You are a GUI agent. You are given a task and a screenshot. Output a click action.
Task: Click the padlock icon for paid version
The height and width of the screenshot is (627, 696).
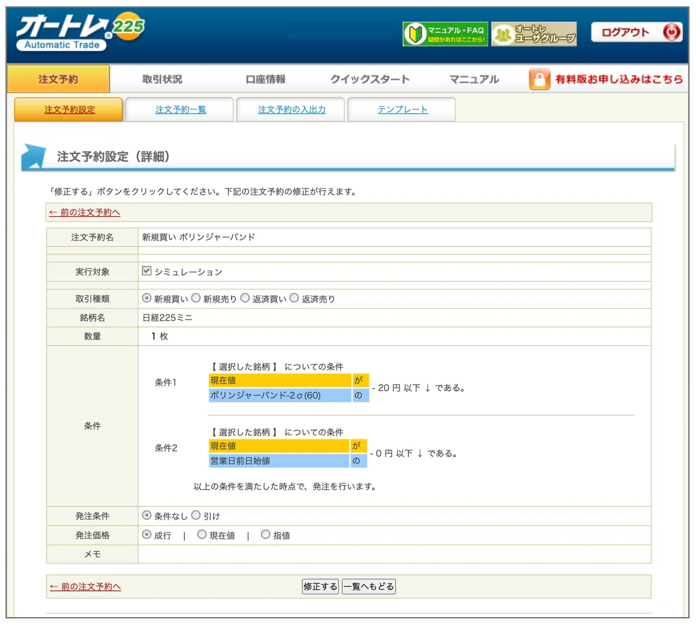pos(539,79)
